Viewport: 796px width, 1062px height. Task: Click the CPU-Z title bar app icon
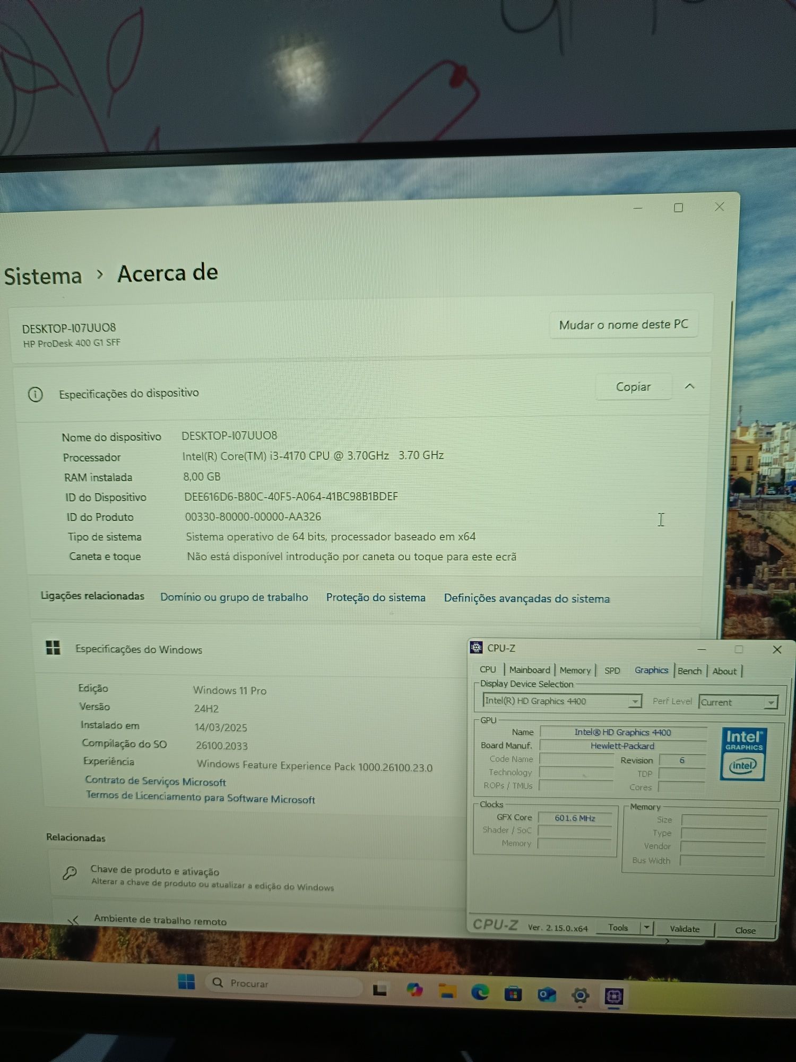[x=477, y=647]
